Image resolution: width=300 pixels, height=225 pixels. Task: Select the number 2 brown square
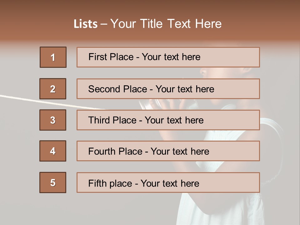[x=53, y=89]
